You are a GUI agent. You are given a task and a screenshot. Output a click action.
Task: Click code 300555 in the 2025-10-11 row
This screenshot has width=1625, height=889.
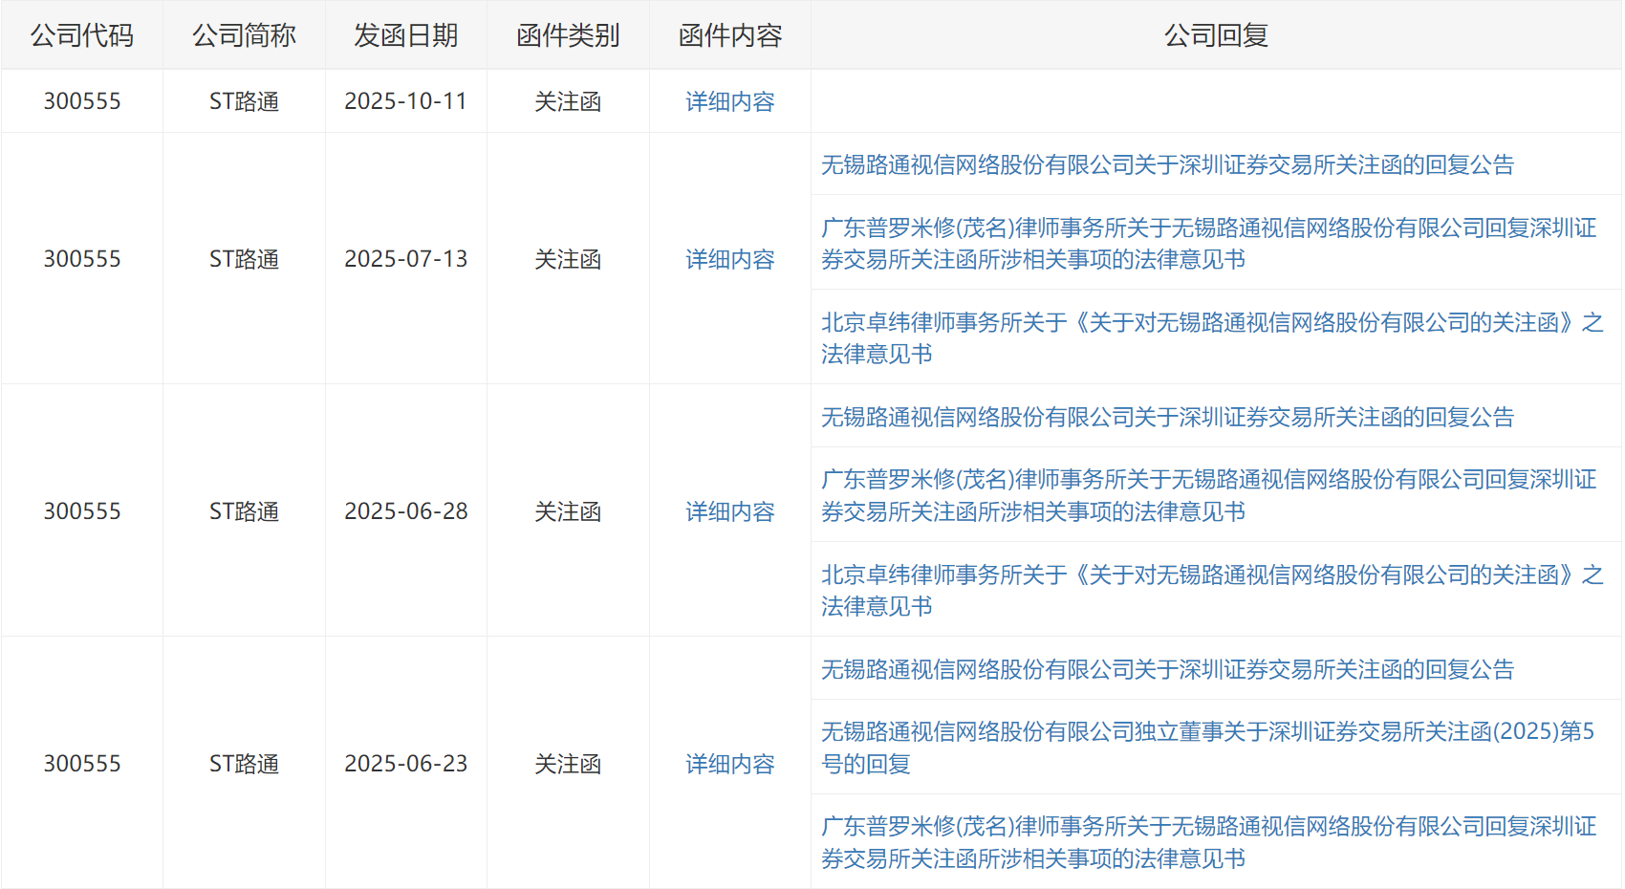click(x=82, y=101)
